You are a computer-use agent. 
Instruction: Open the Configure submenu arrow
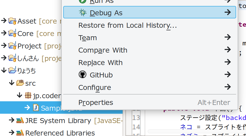click(x=228, y=87)
